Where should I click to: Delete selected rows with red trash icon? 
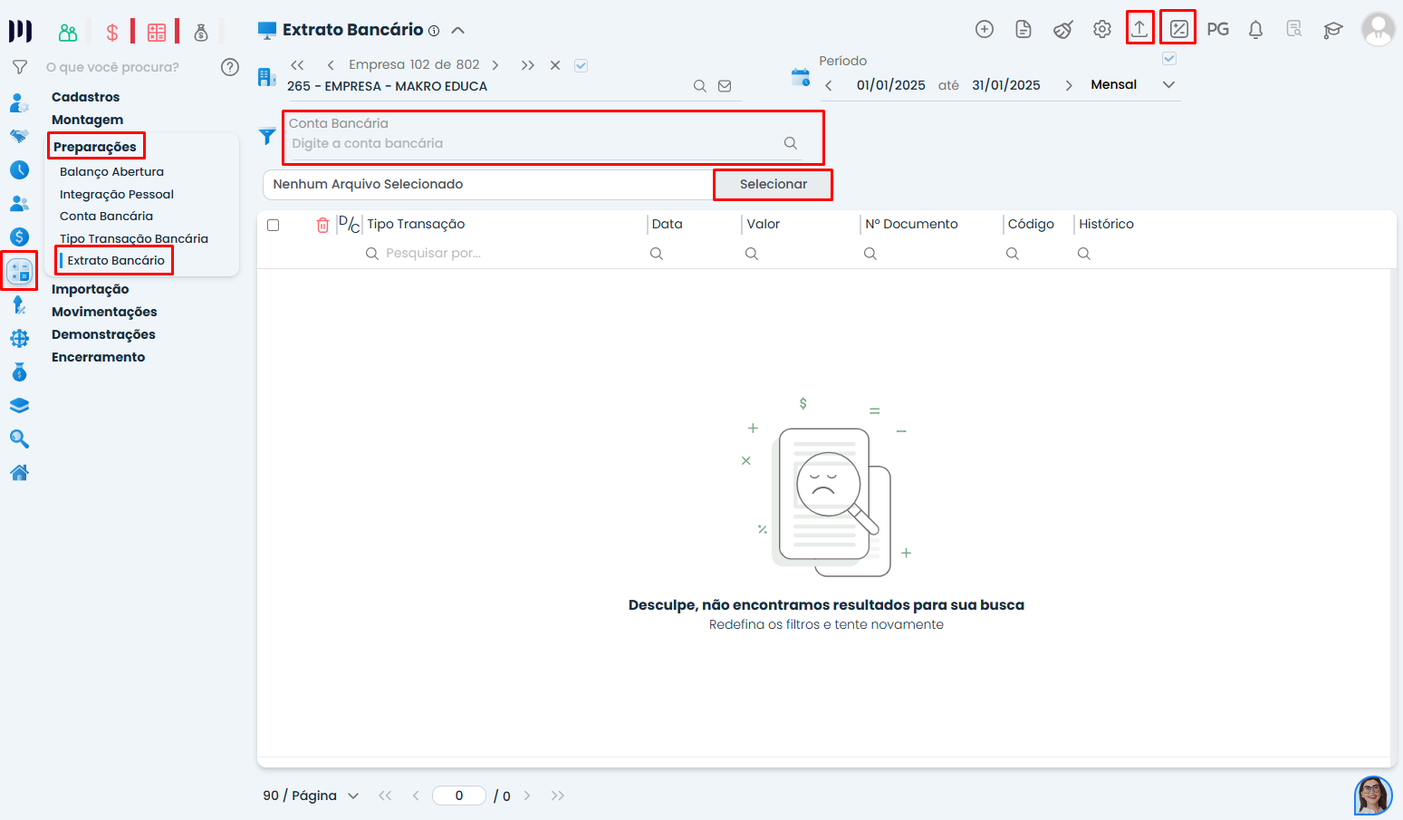322,225
